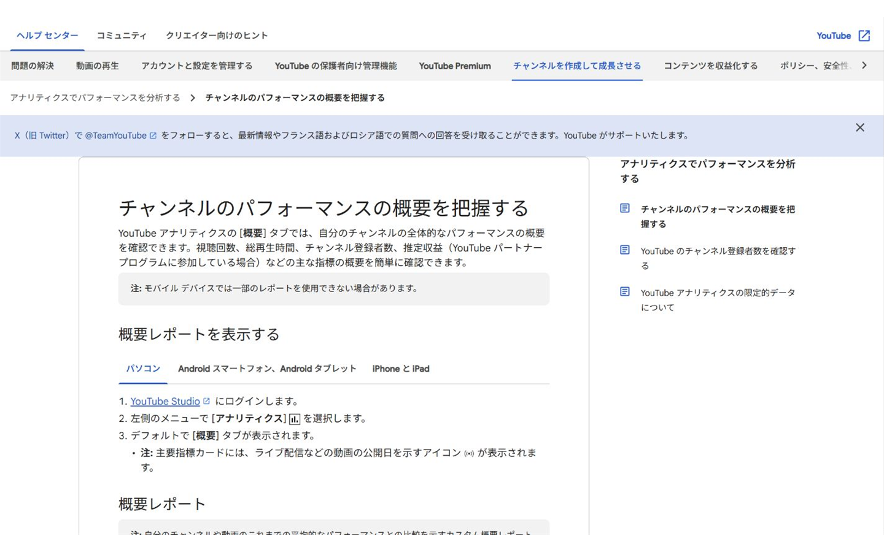Open YouTube external link icon in header
The width and height of the screenshot is (884, 552).
pos(864,36)
